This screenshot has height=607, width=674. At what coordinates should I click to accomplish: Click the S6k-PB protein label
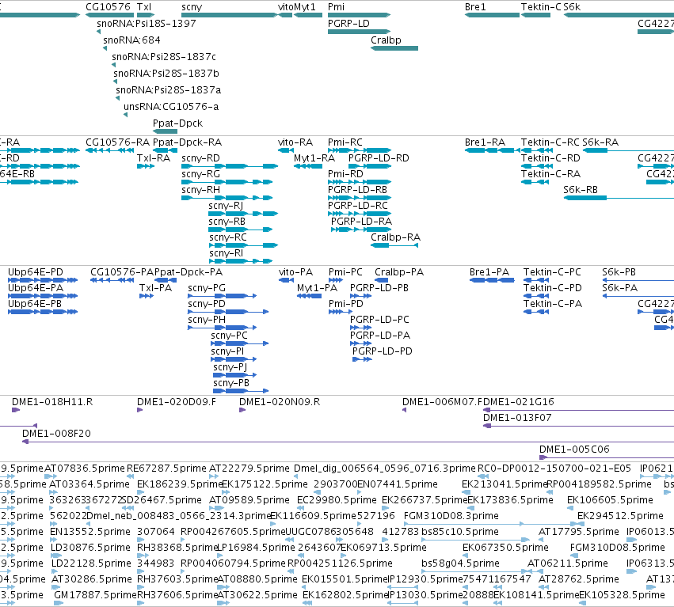point(619,272)
